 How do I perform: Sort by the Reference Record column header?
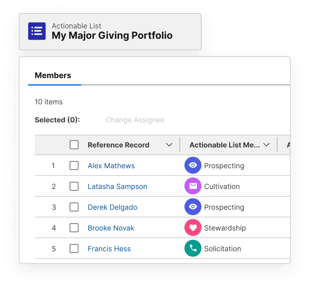click(x=118, y=145)
